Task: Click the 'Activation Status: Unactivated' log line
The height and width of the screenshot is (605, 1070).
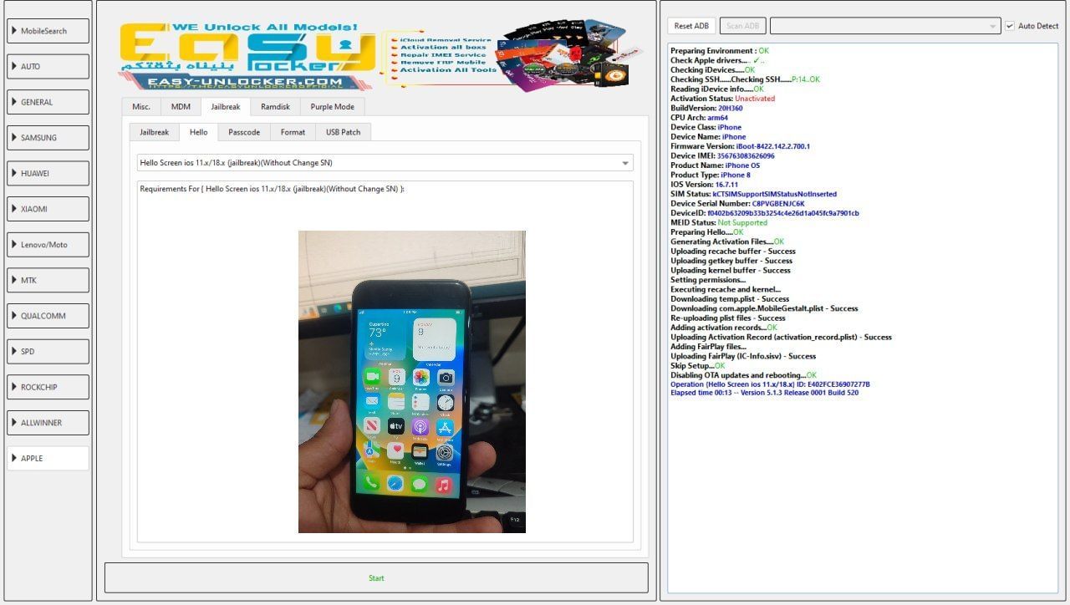Action: 722,99
